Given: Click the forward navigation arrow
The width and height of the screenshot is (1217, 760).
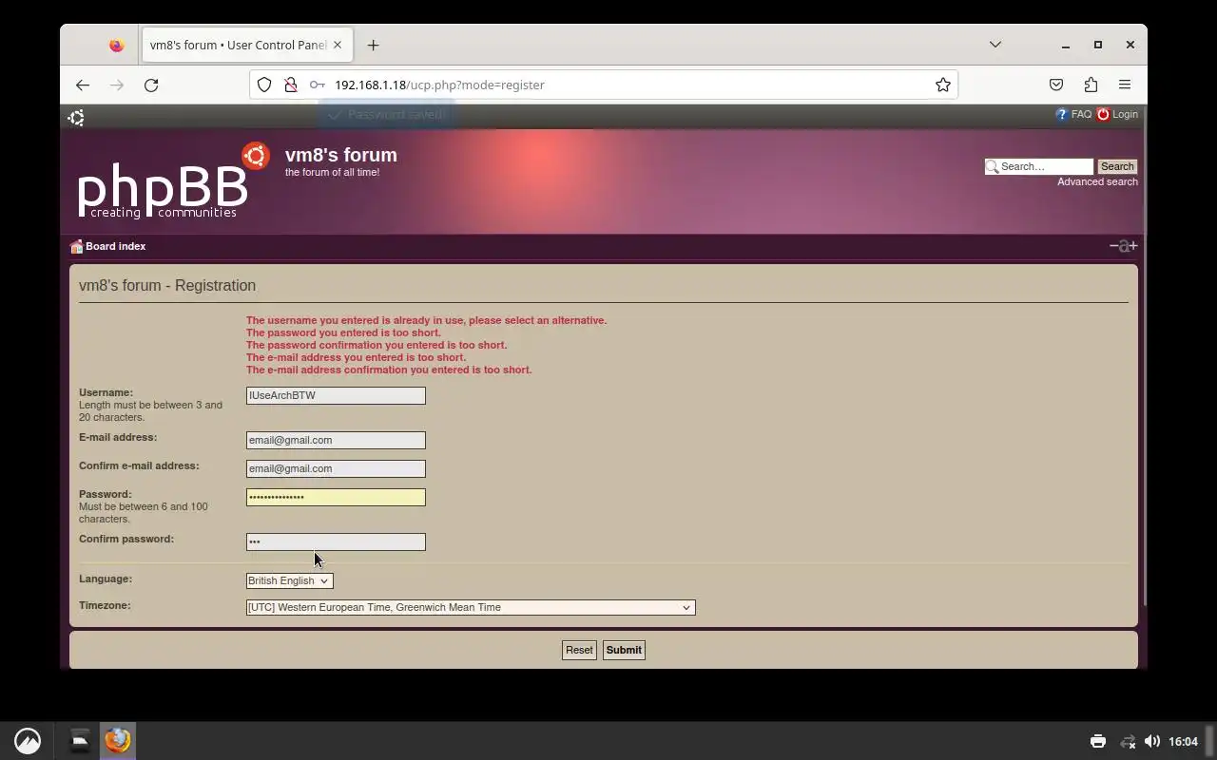Looking at the screenshot, I should click(x=117, y=85).
